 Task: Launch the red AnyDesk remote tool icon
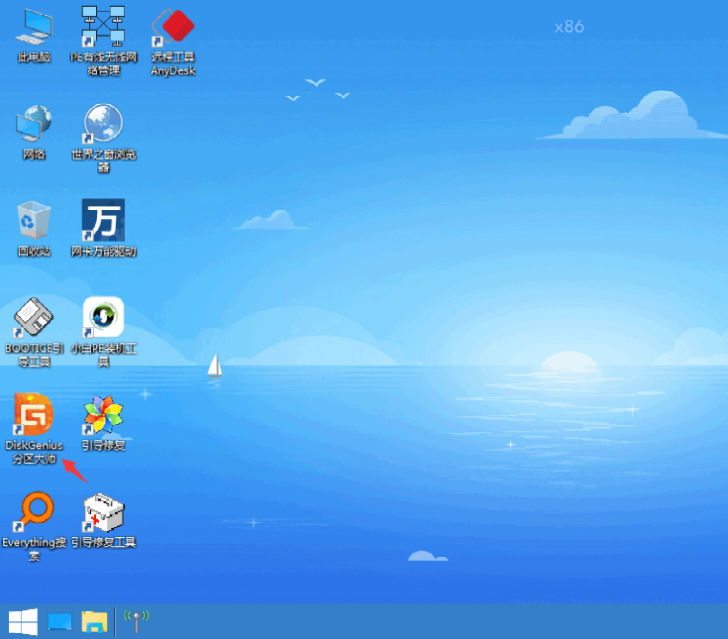[x=172, y=26]
